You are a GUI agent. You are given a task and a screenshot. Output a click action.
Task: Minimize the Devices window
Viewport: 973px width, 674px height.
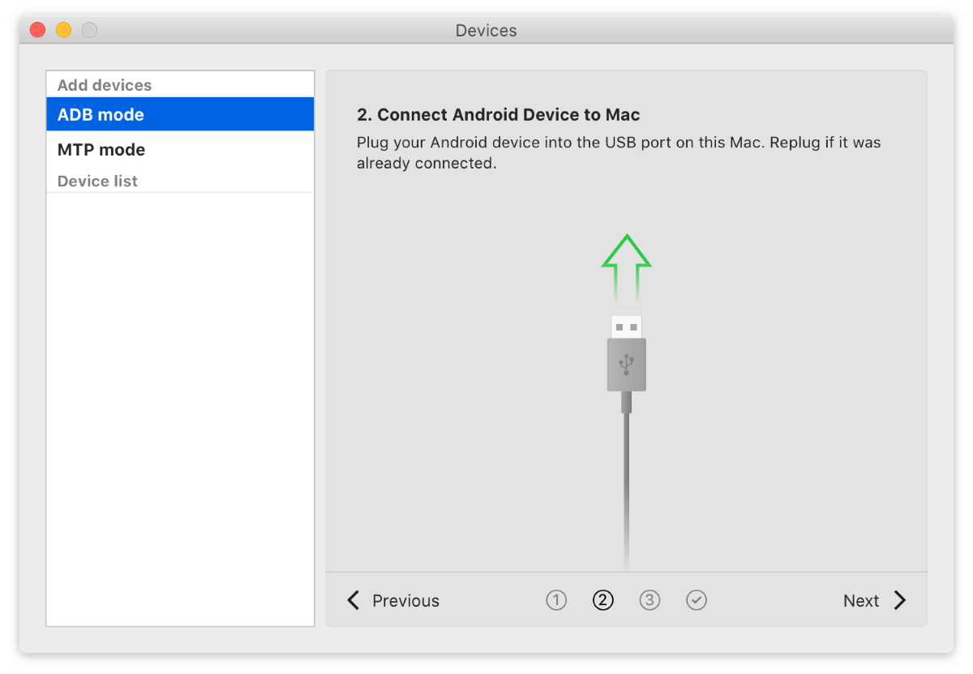tap(63, 30)
